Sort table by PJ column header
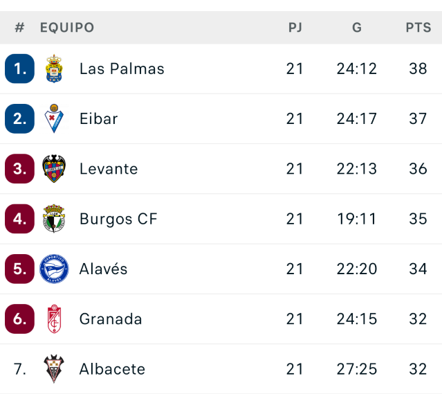Screen dimensions: 442x394 pyautogui.click(x=295, y=28)
